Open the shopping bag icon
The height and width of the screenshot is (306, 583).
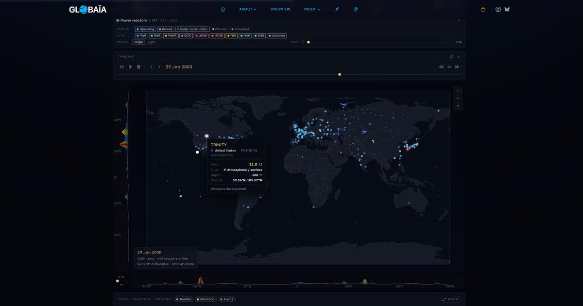tap(483, 9)
